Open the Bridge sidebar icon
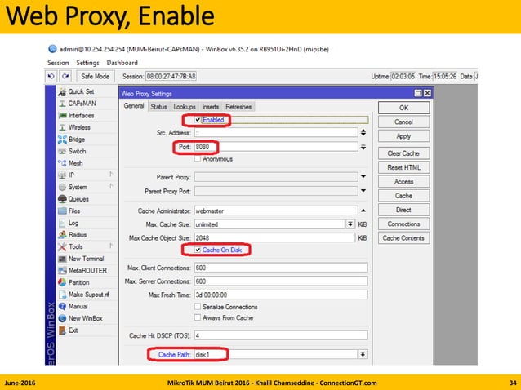This screenshot has height=390, width=521. pos(62,140)
